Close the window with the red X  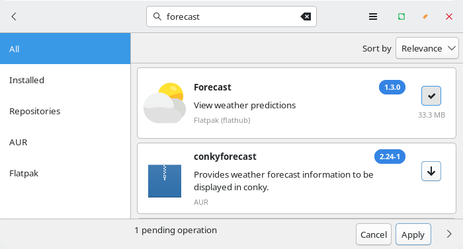click(x=449, y=17)
